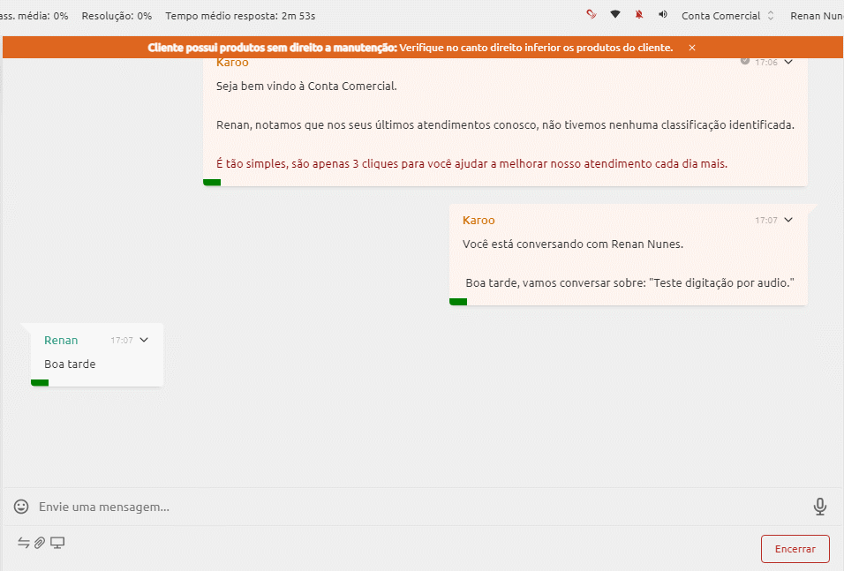Screen dimensions: 844x571
Task: Toggle the sound speaker icon
Action: click(663, 14)
